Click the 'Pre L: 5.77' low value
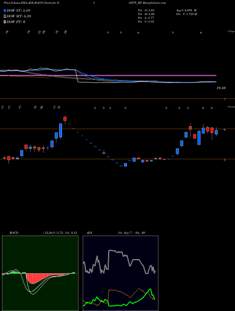 [x=146, y=18]
